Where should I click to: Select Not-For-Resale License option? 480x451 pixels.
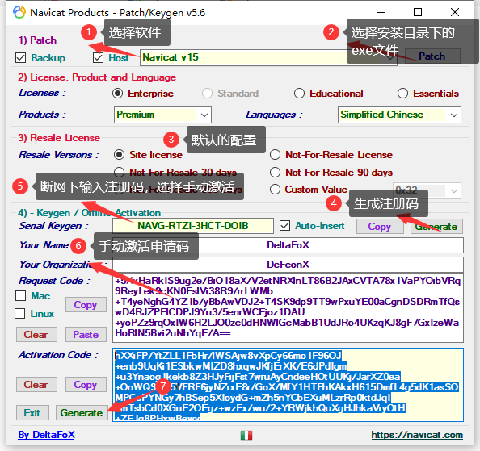[275, 155]
